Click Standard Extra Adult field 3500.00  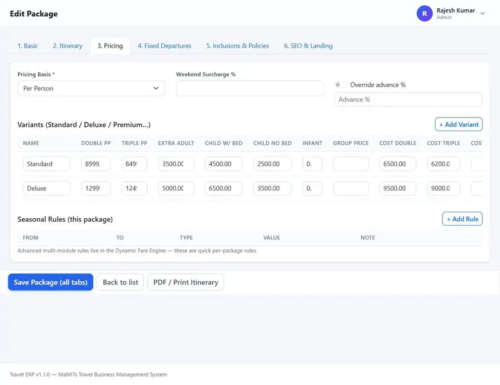pos(176,164)
